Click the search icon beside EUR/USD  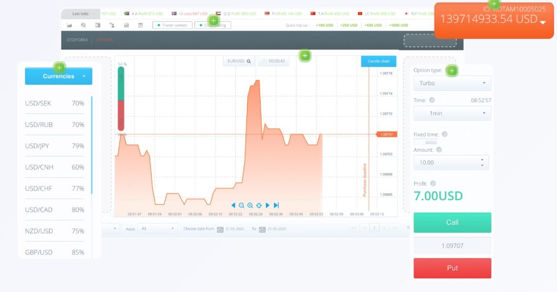point(249,61)
